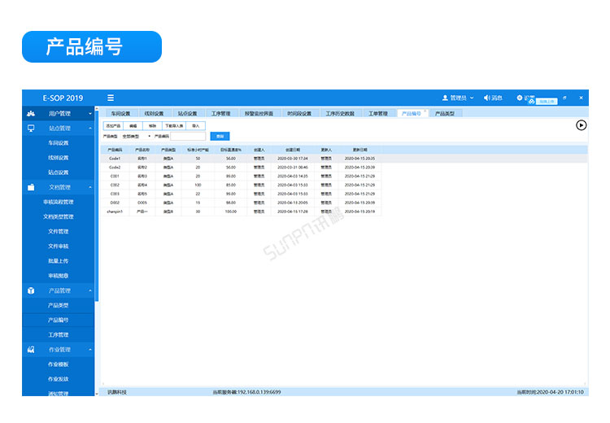Click the 管理员 user profile icon
This screenshot has height=423, width=610.
point(445,98)
